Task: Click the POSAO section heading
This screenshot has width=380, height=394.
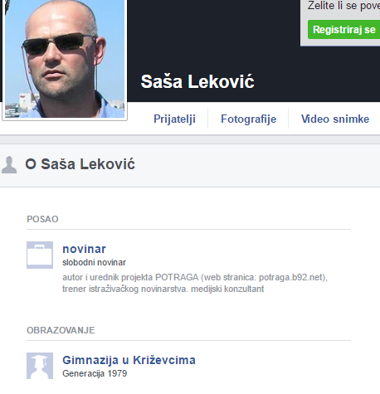Action: (x=42, y=219)
